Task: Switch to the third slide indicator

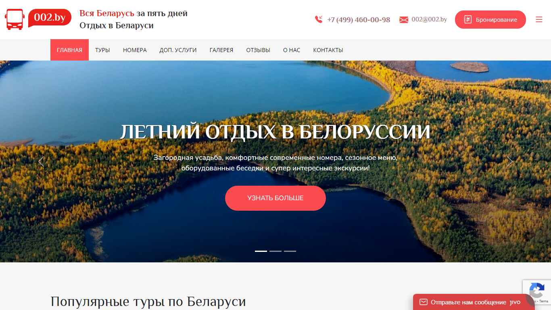Action: [x=290, y=251]
